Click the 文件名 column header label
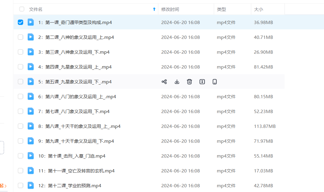 (x=36, y=9)
